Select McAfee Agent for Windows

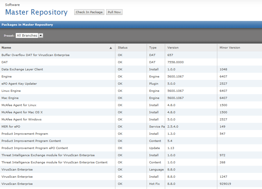(21, 120)
